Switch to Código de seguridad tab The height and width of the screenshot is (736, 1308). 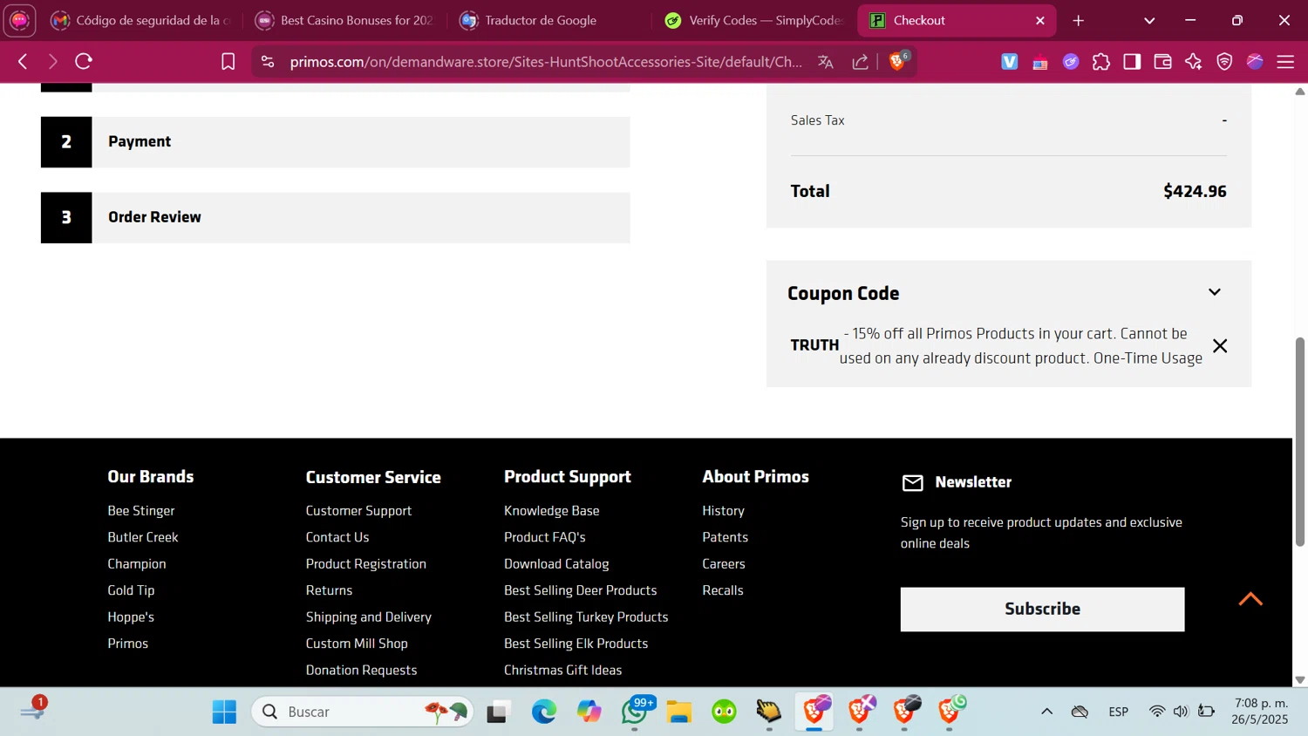pyautogui.click(x=140, y=20)
